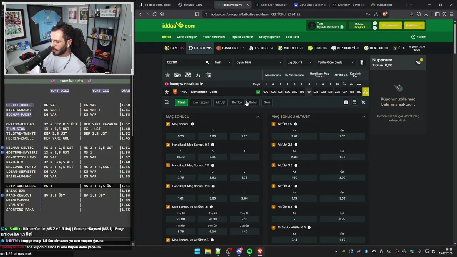The height and width of the screenshot is (257, 457).
Task: Click the Kuponum hand icon
Action: (418, 62)
